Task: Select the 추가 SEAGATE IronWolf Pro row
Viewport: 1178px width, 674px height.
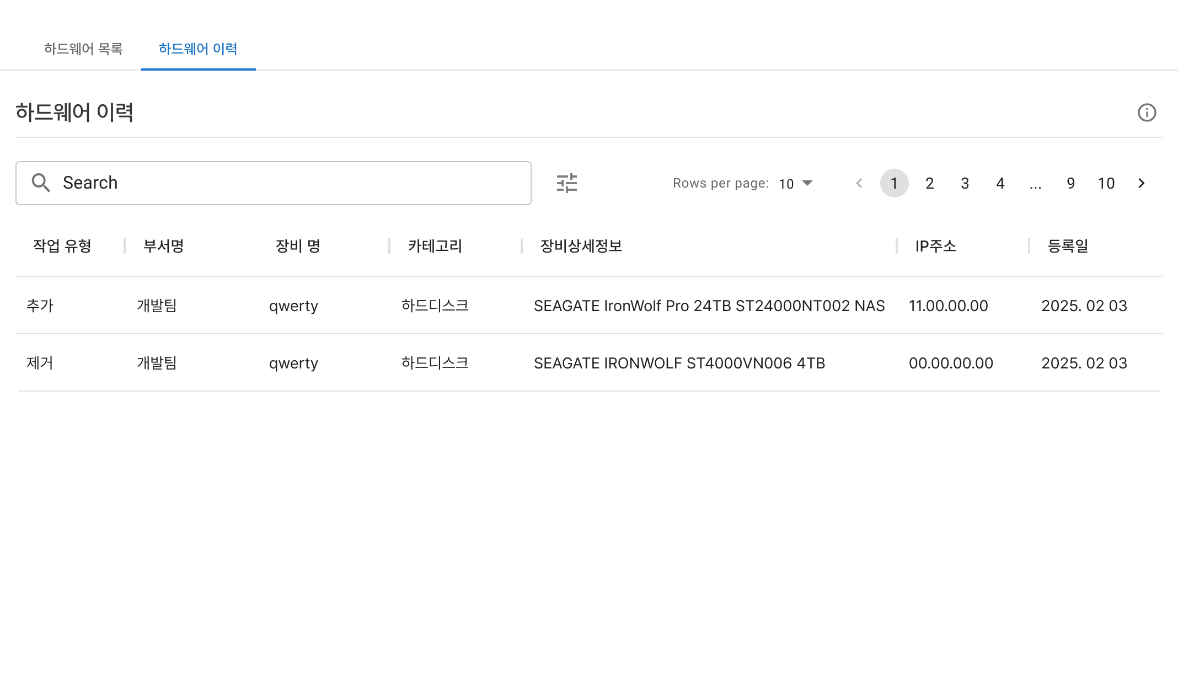Action: coord(551,306)
